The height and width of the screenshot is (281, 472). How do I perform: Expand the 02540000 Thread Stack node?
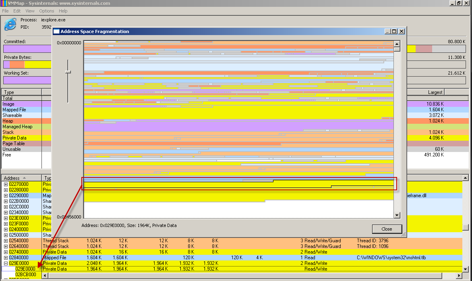[6, 241]
